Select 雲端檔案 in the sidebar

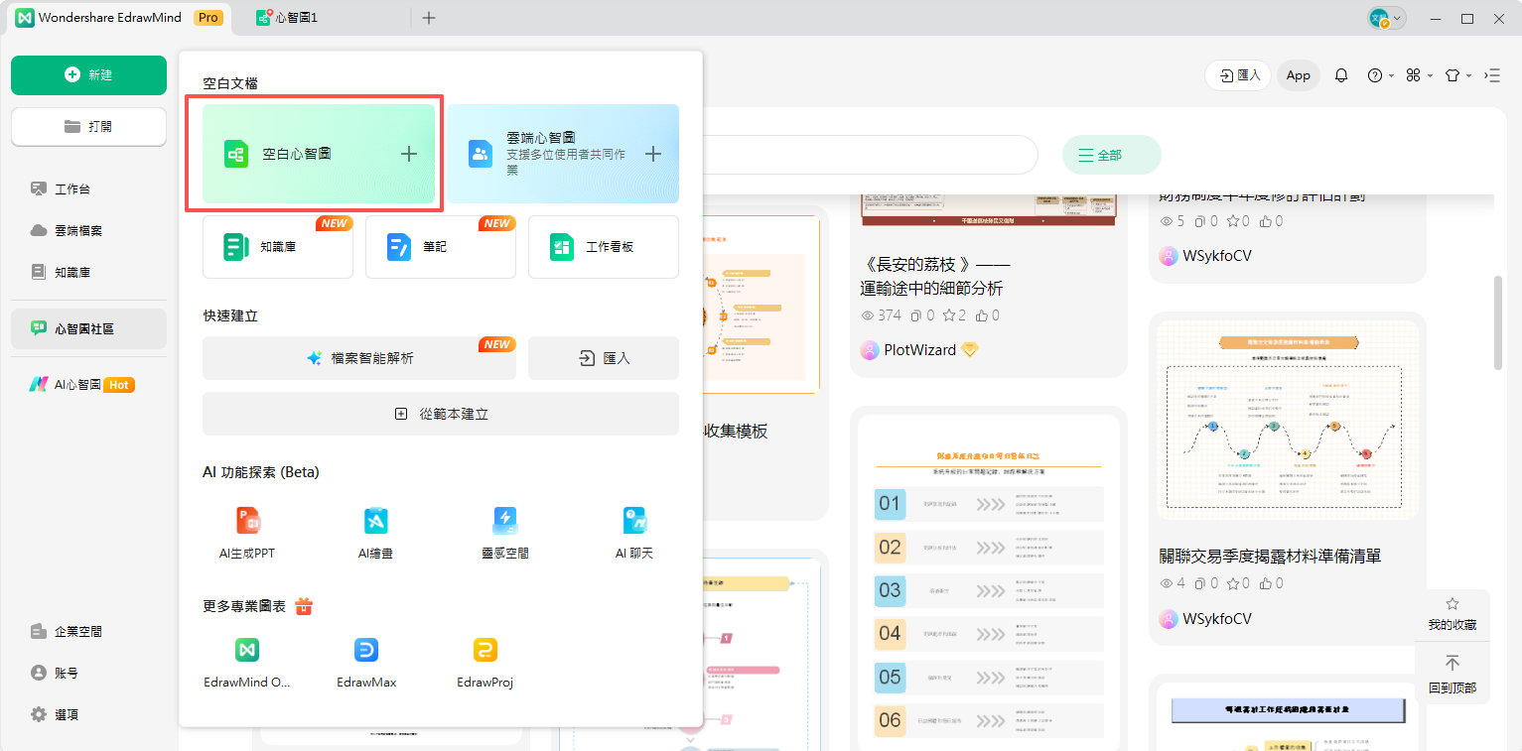tap(78, 230)
